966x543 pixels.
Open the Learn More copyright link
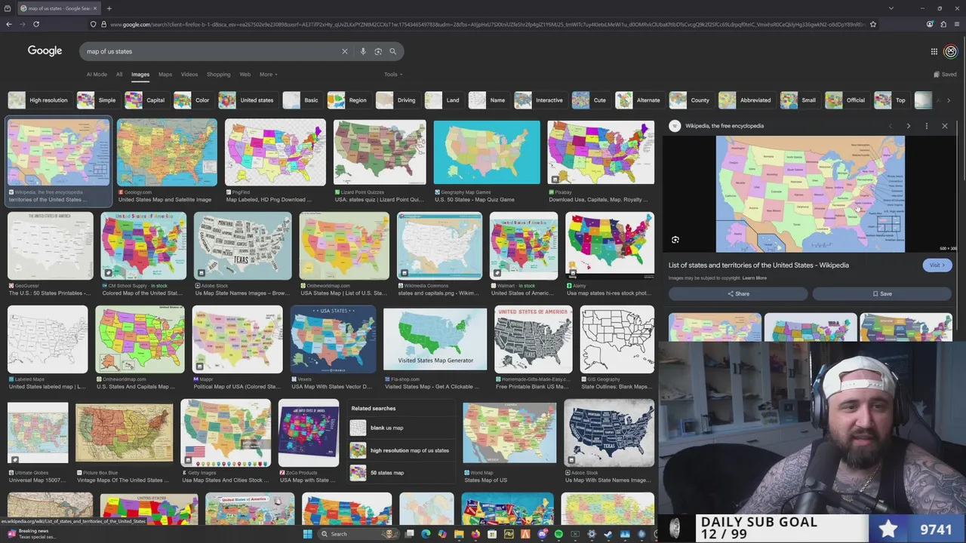click(754, 278)
